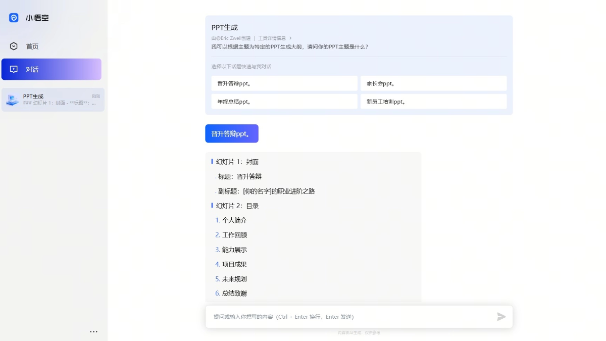Screen dimensions: 606x341
Task: Click the send message paper plane icon
Action: [501, 317]
